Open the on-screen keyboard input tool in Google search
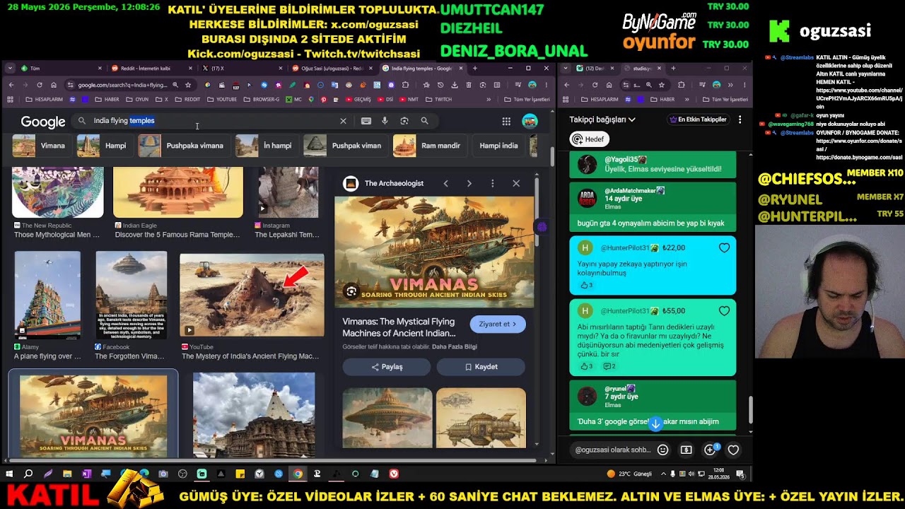 366,121
